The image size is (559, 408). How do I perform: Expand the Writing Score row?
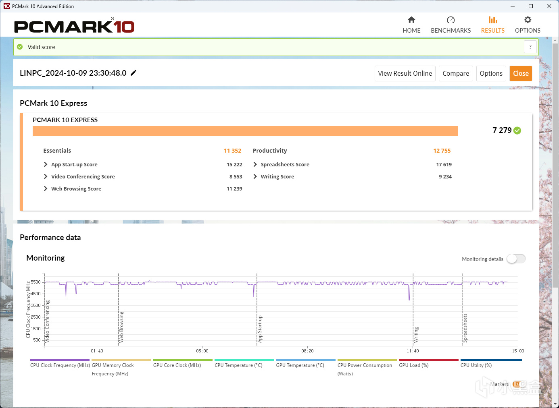point(255,176)
